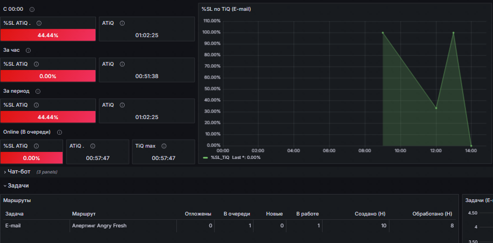Click the green %SL_TiQ legend color line

coord(205,157)
